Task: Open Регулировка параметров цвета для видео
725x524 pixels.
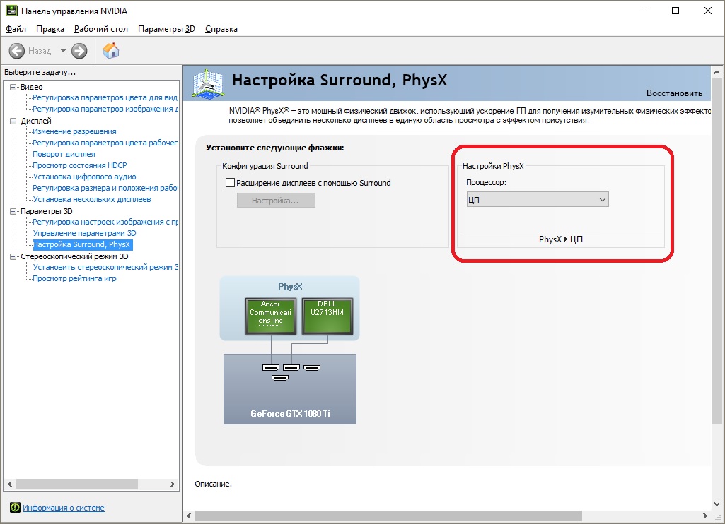Action: coord(105,97)
